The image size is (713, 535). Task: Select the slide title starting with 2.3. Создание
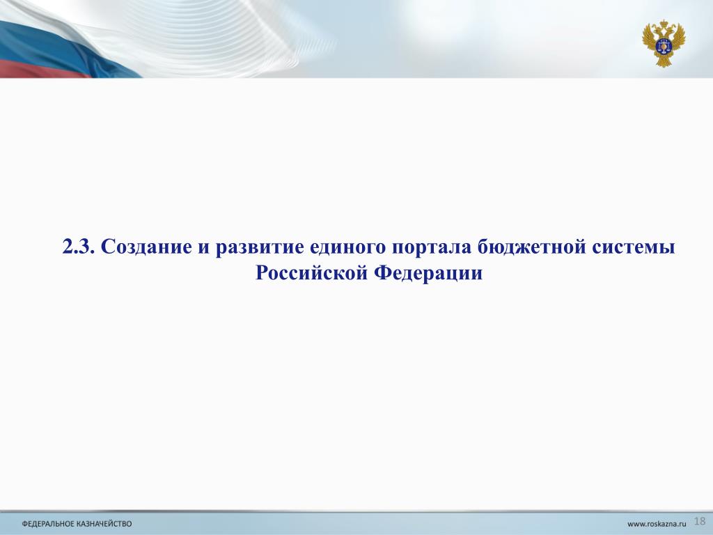point(369,260)
